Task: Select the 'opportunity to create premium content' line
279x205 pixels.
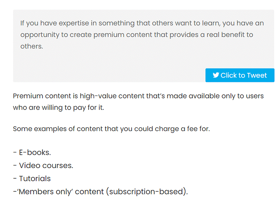Action: point(137,35)
